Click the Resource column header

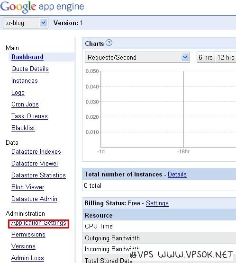[x=99, y=215]
